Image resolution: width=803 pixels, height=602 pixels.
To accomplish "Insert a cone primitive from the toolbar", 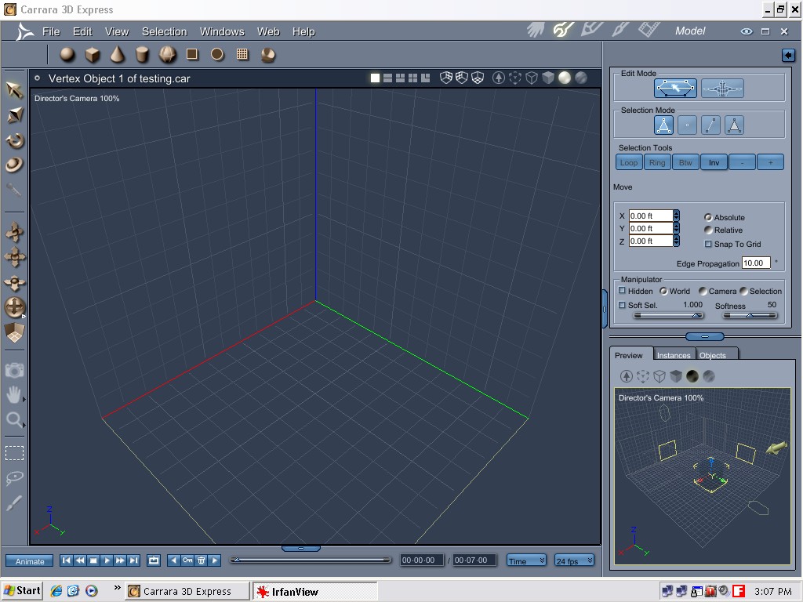I will tap(117, 54).
